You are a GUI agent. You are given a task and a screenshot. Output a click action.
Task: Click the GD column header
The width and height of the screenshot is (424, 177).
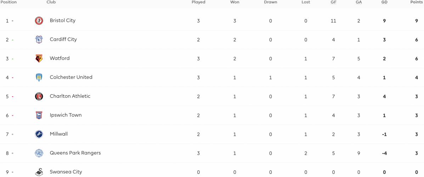click(384, 2)
